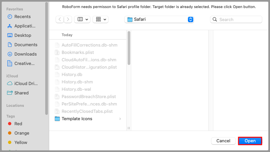Screen dimensions: 270x152
Task: Click the magnifying glass search icon
Action: [x=215, y=19]
